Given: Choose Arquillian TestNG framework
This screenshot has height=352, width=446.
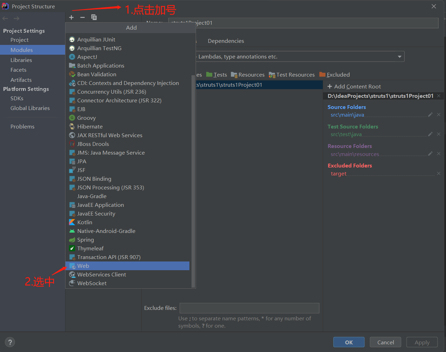Looking at the screenshot, I should click(127, 48).
